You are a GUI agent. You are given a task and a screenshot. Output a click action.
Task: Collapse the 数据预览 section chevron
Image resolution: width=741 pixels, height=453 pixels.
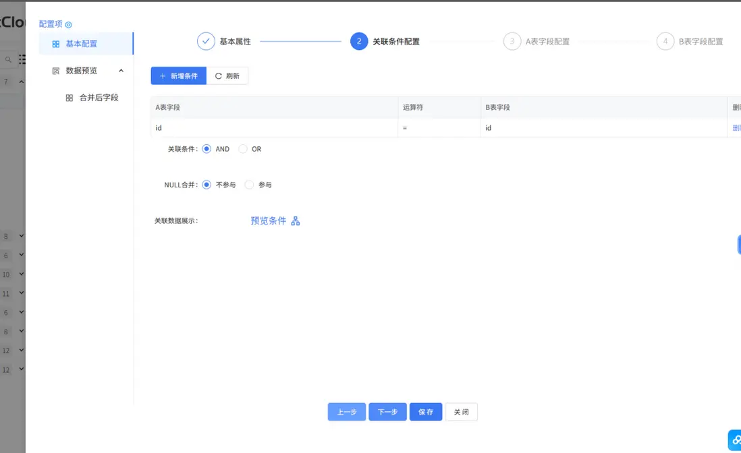click(x=121, y=69)
